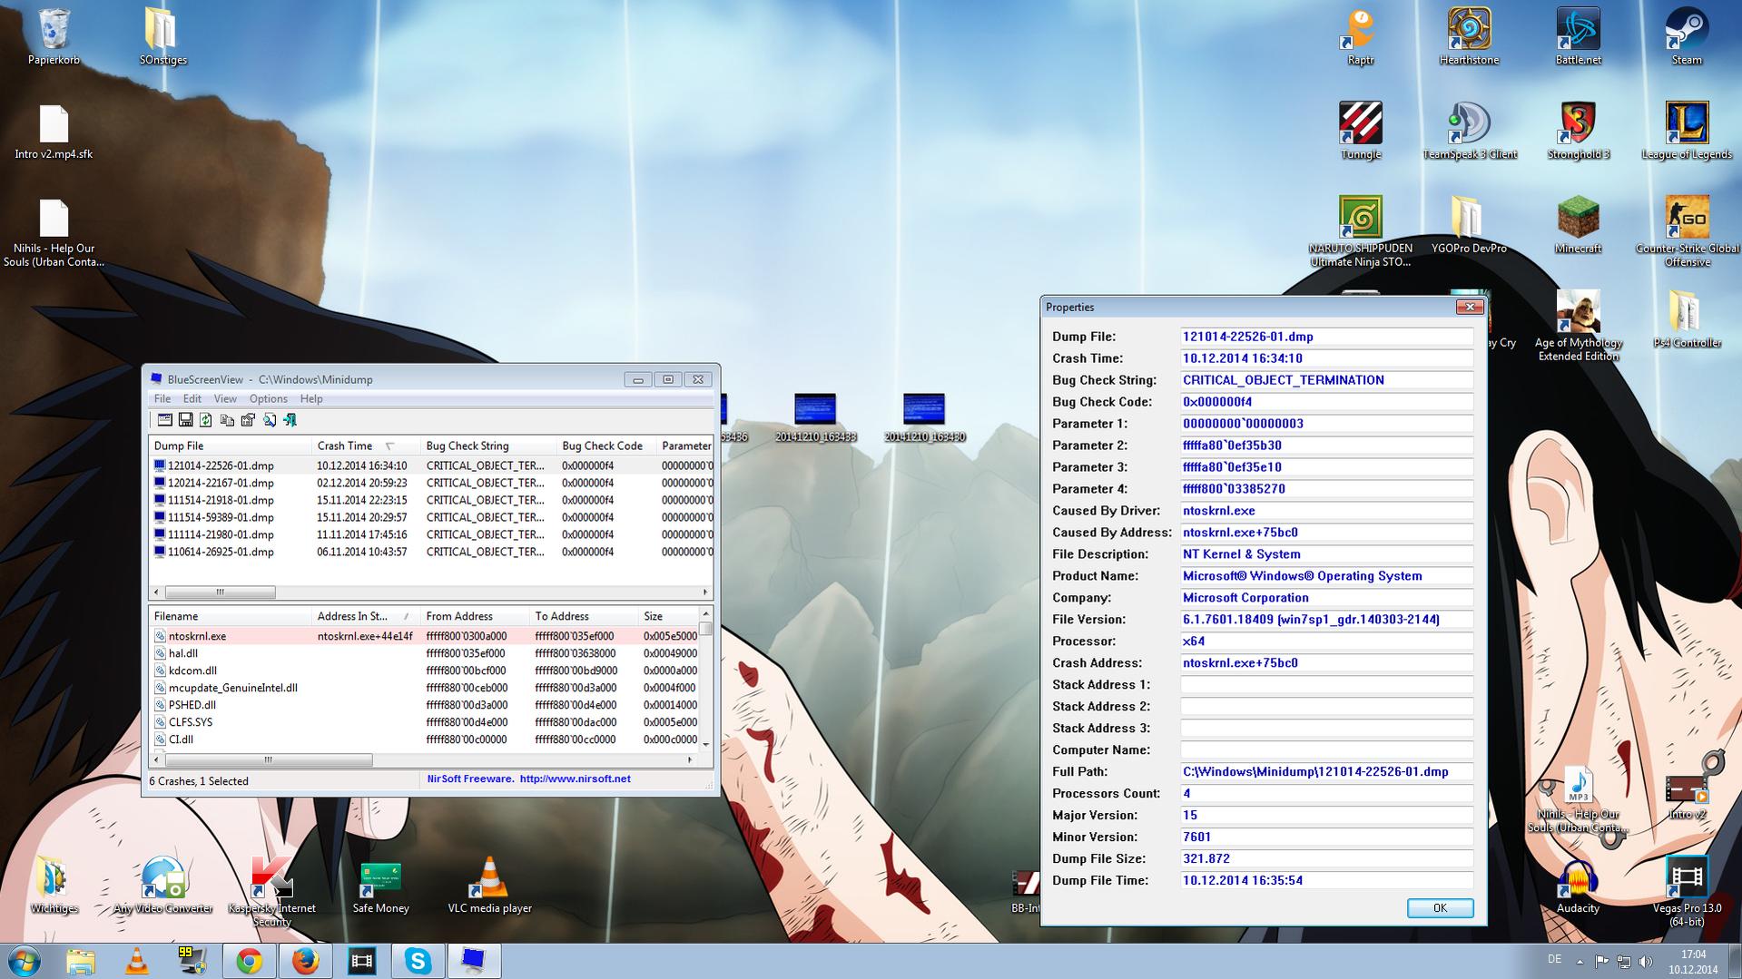
Task: Open the View menu
Action: (225, 399)
